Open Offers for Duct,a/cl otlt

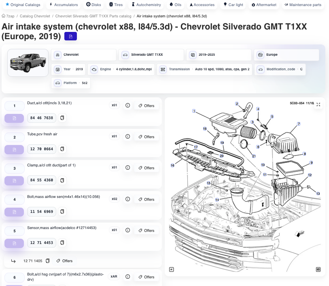click(x=146, y=106)
